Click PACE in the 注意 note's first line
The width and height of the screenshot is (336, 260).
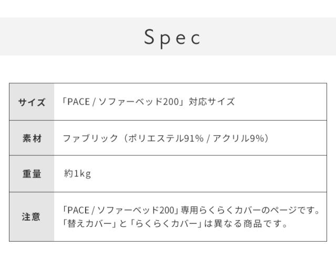click(x=77, y=211)
